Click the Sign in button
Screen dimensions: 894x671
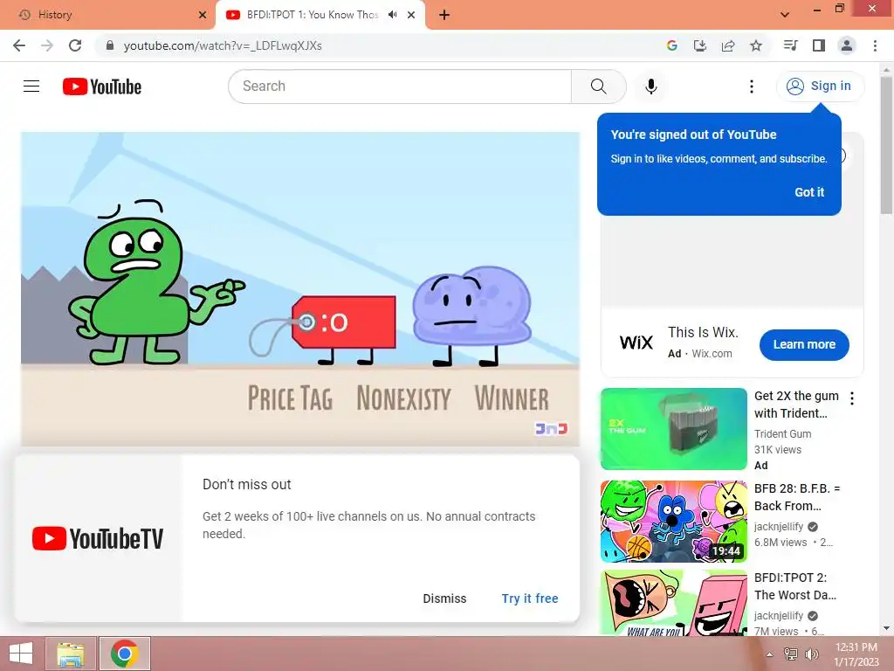[820, 86]
